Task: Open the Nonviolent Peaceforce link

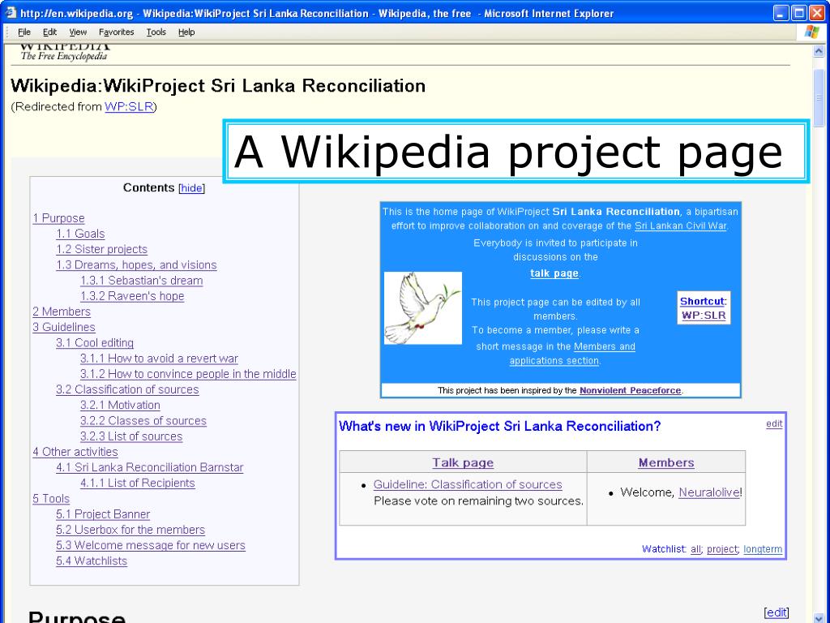Action: 630,390
